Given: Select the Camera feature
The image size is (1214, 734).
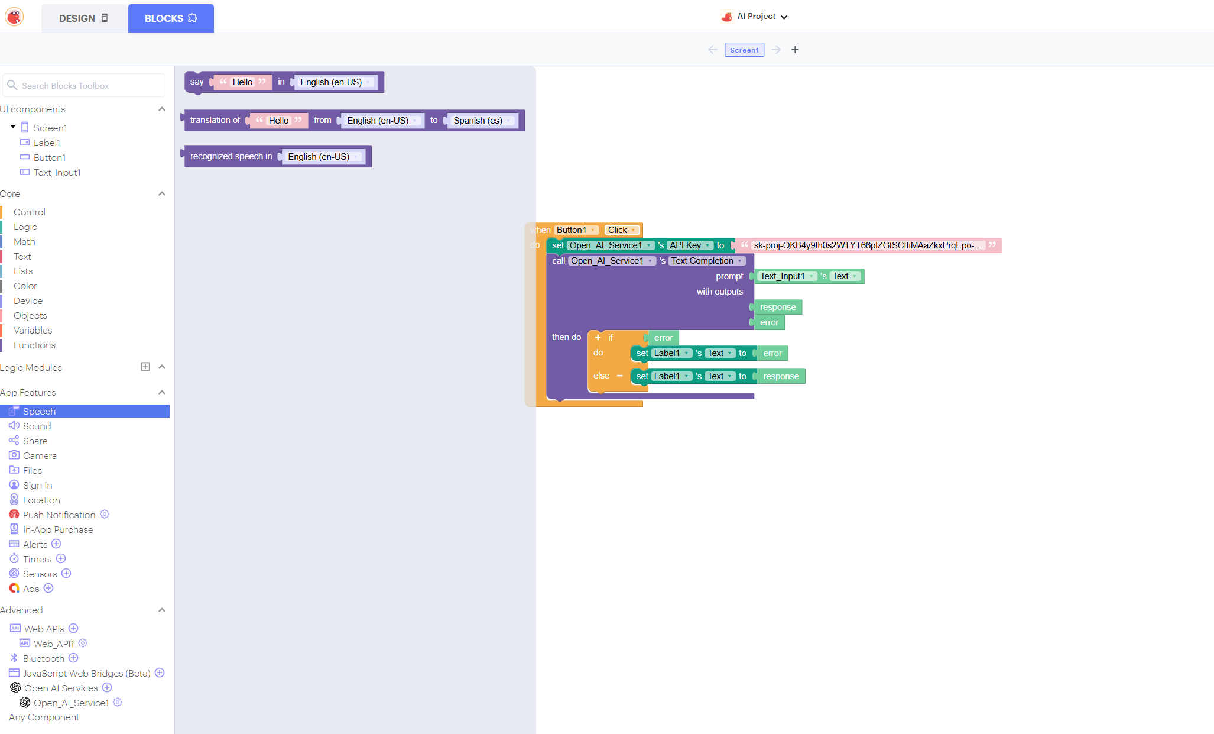Looking at the screenshot, I should 40,455.
